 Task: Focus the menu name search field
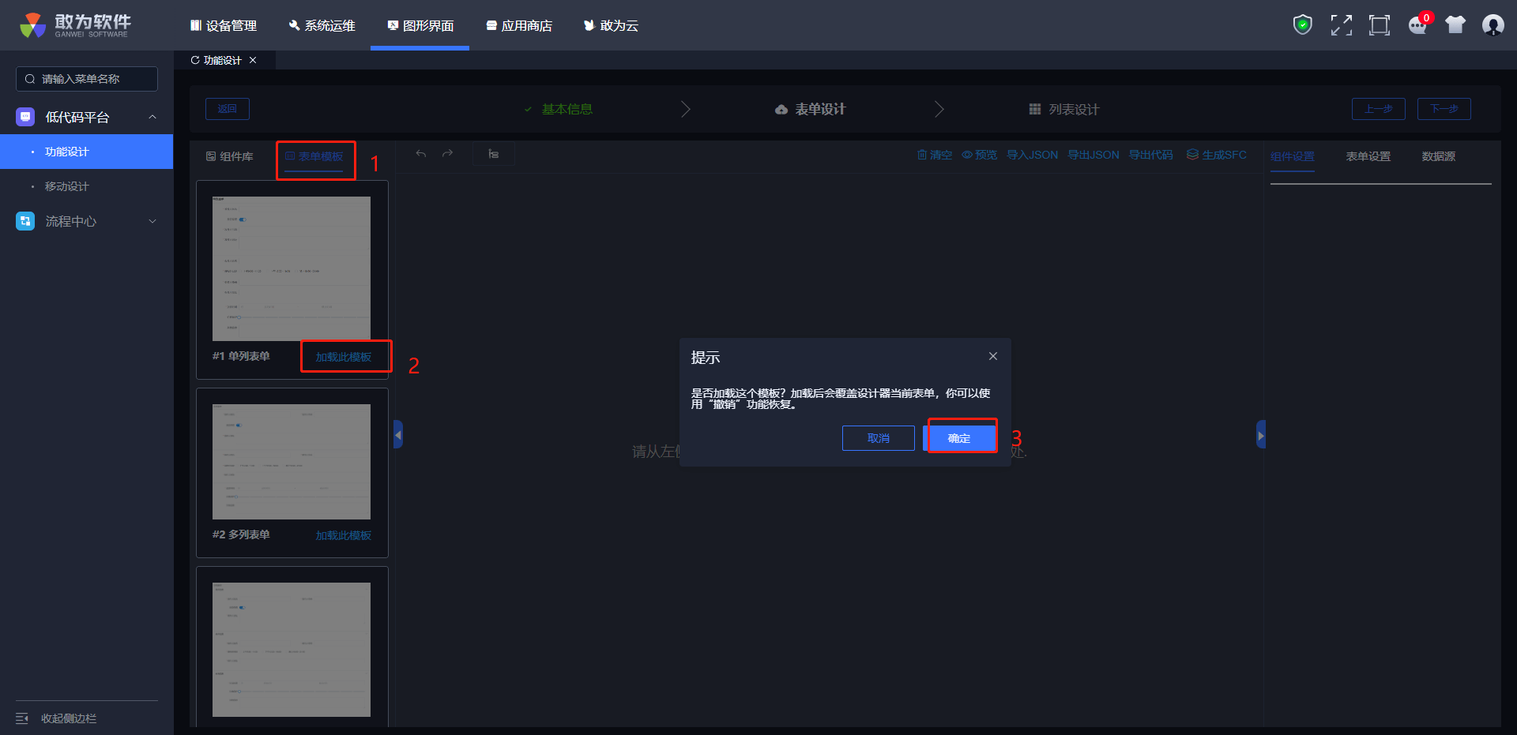87,79
